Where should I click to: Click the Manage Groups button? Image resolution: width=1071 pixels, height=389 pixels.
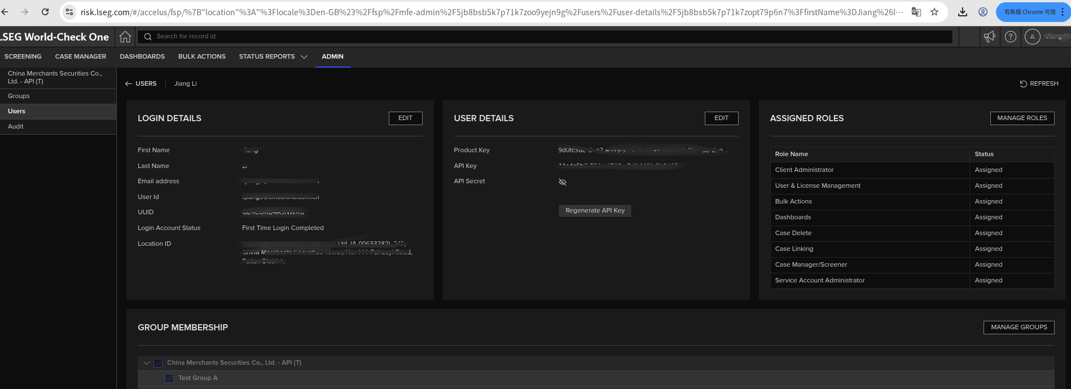pos(1019,328)
